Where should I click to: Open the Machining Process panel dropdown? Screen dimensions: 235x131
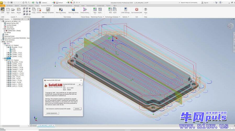click(x=103, y=17)
